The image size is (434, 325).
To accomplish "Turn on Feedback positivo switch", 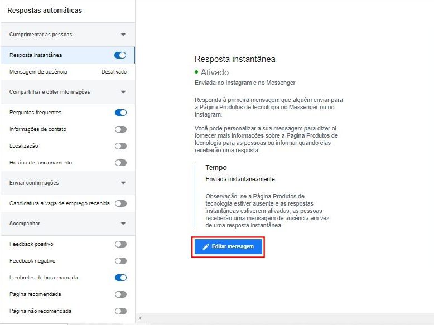I will tap(120, 244).
